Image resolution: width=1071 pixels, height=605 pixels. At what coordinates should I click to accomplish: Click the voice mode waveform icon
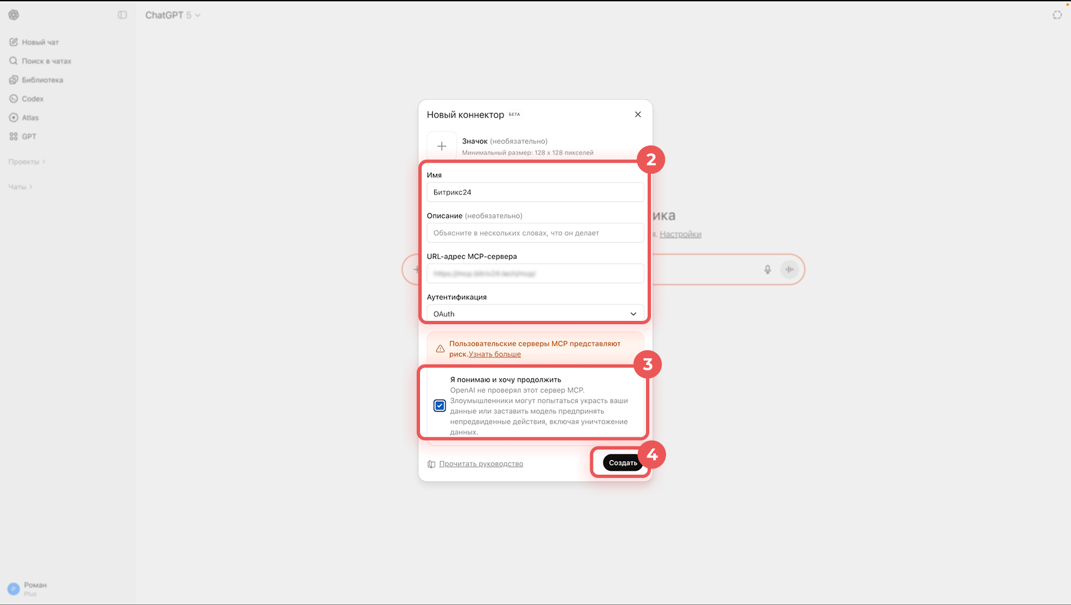click(x=789, y=270)
